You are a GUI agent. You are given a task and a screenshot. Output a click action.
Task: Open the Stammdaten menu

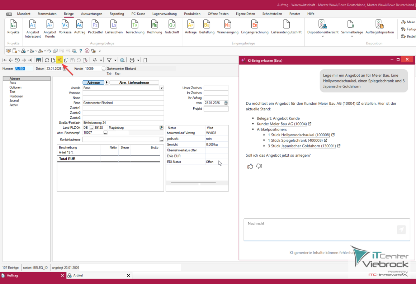tap(47, 14)
